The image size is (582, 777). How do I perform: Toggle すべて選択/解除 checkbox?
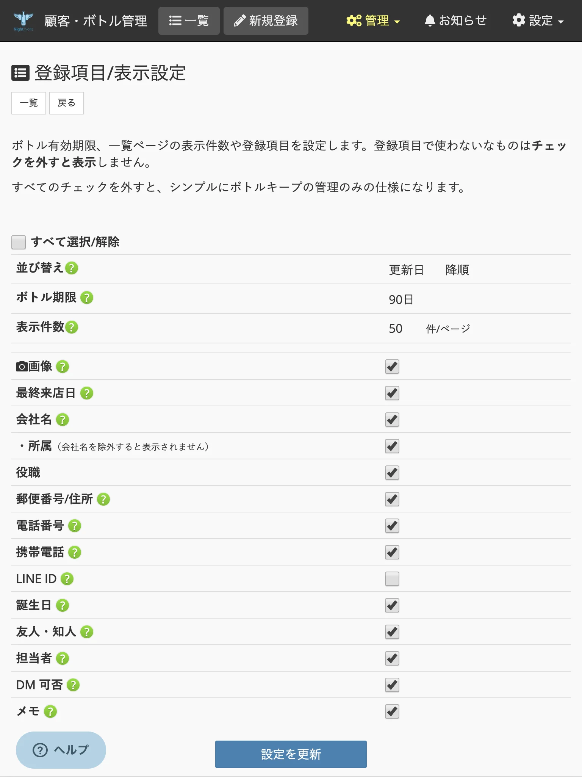pyautogui.click(x=19, y=242)
